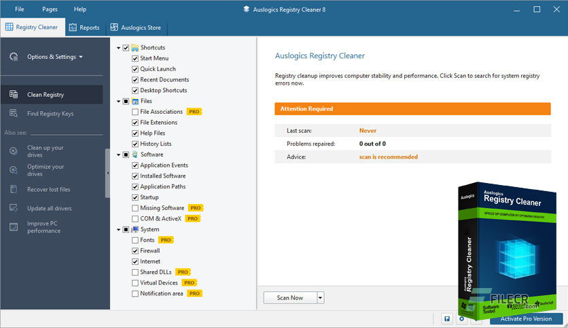Open the Pages menu
The image size is (568, 328).
coord(50,9)
